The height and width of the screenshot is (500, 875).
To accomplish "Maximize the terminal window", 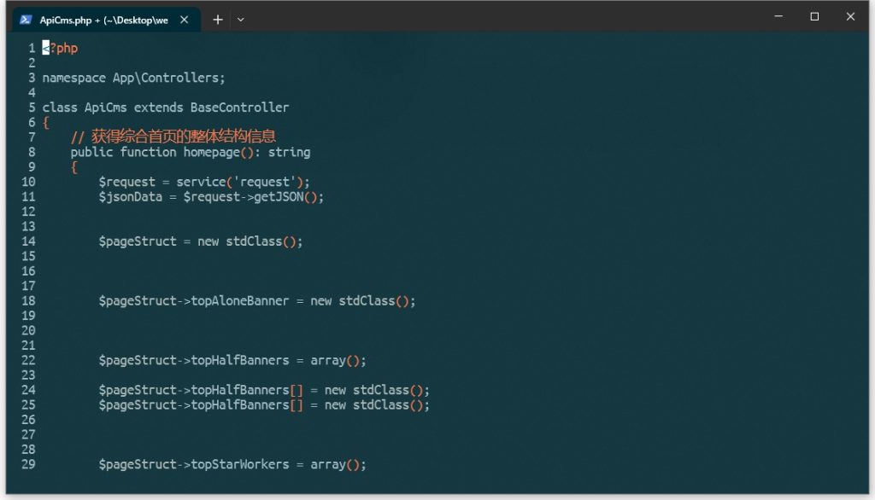I will (x=814, y=17).
